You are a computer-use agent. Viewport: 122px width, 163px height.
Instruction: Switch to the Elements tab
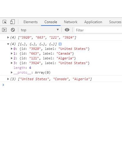[30, 22]
